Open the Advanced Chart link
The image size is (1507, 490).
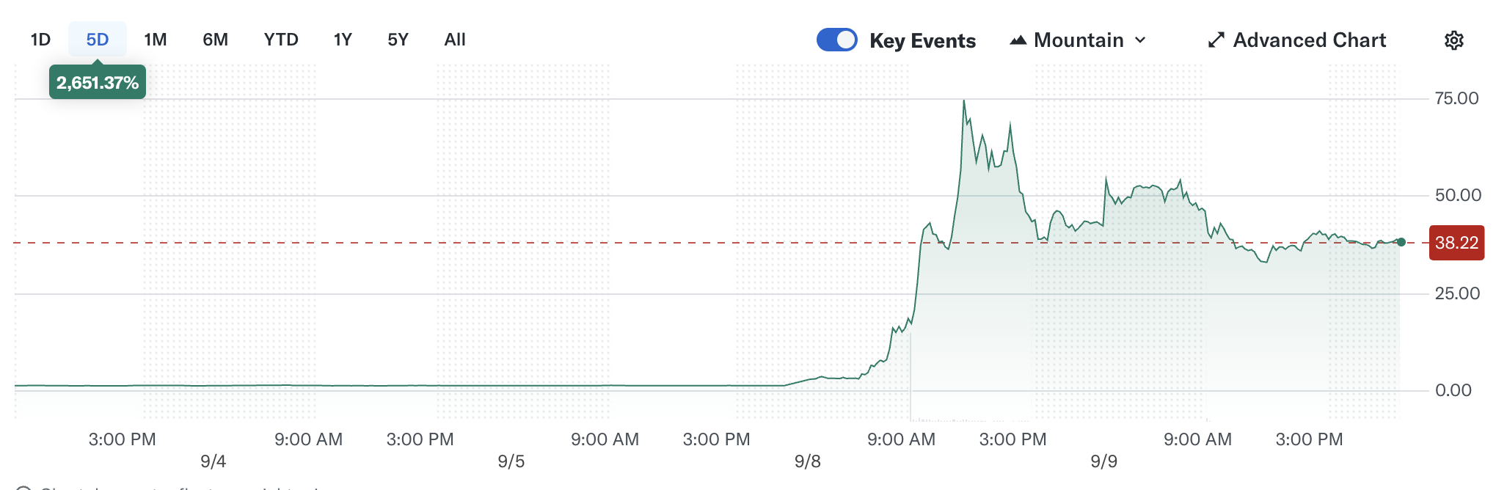click(1309, 40)
